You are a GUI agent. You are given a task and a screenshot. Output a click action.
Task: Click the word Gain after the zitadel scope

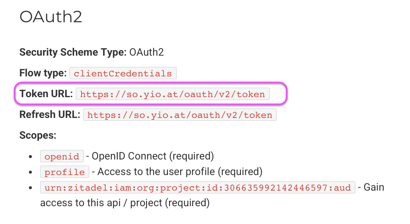pos(374,187)
